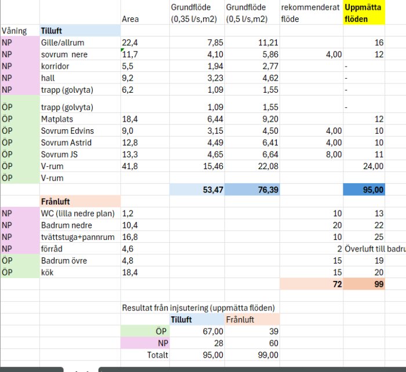
Task: Select the 'Gille/allrum' room cell
Action: tap(80, 42)
